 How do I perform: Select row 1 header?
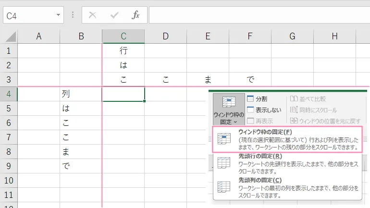pos(9,51)
